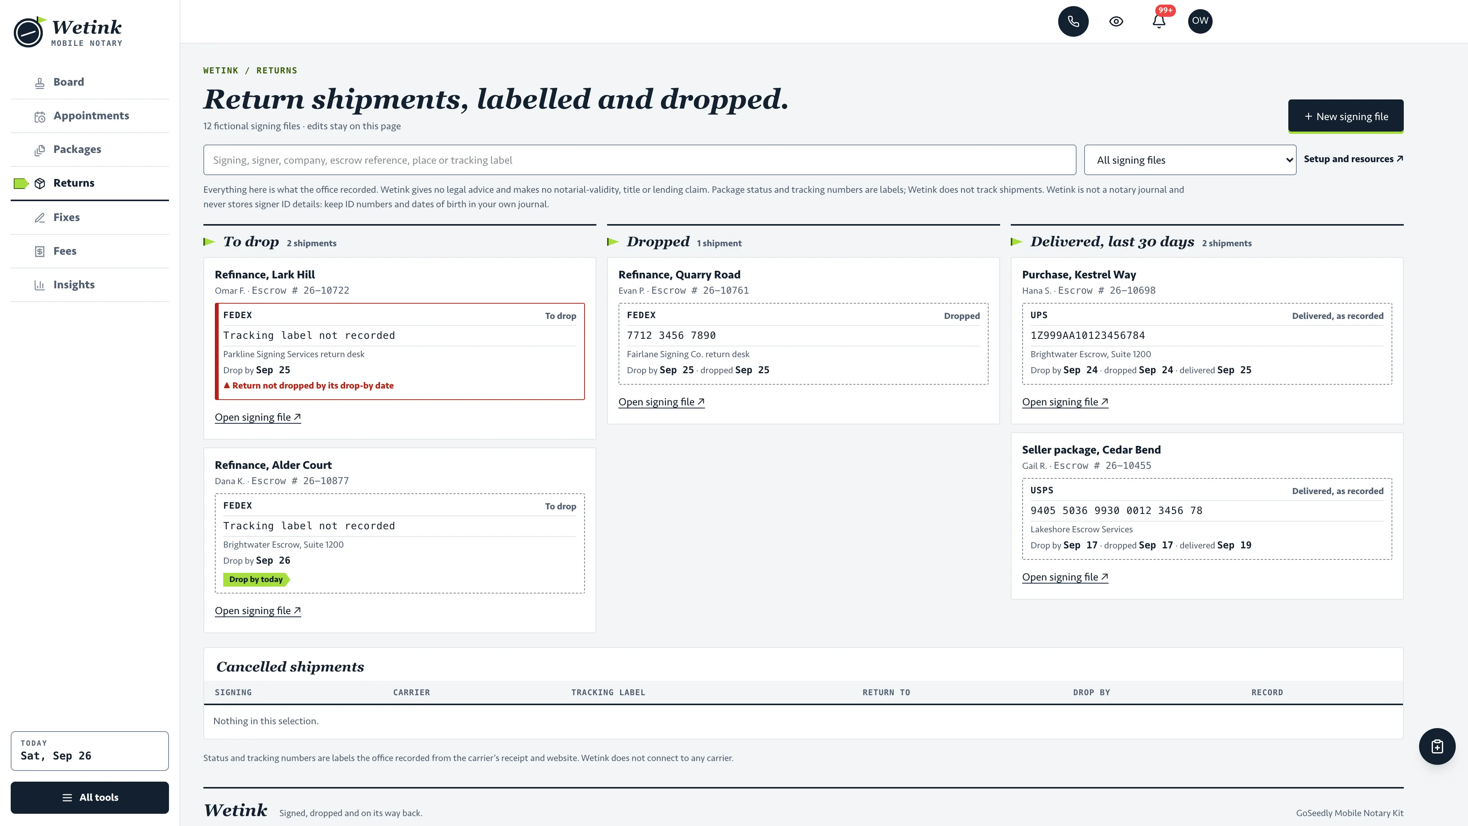The height and width of the screenshot is (826, 1468).
Task: Click the RETURNS breadcrumb
Action: click(276, 71)
